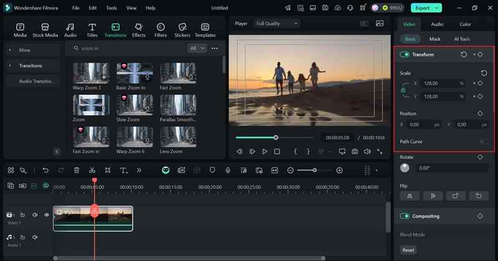Open the Media panel
This screenshot has width=498, height=261.
coord(20,30)
